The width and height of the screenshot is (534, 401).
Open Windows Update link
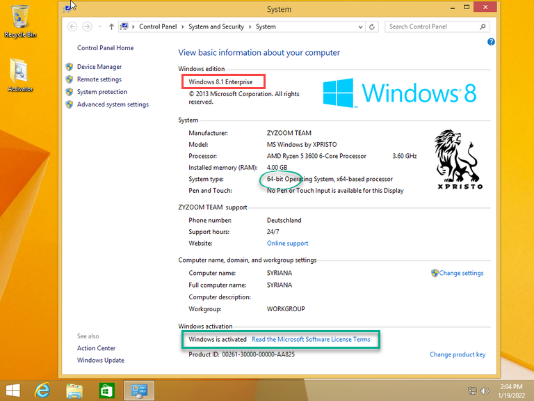coord(100,361)
